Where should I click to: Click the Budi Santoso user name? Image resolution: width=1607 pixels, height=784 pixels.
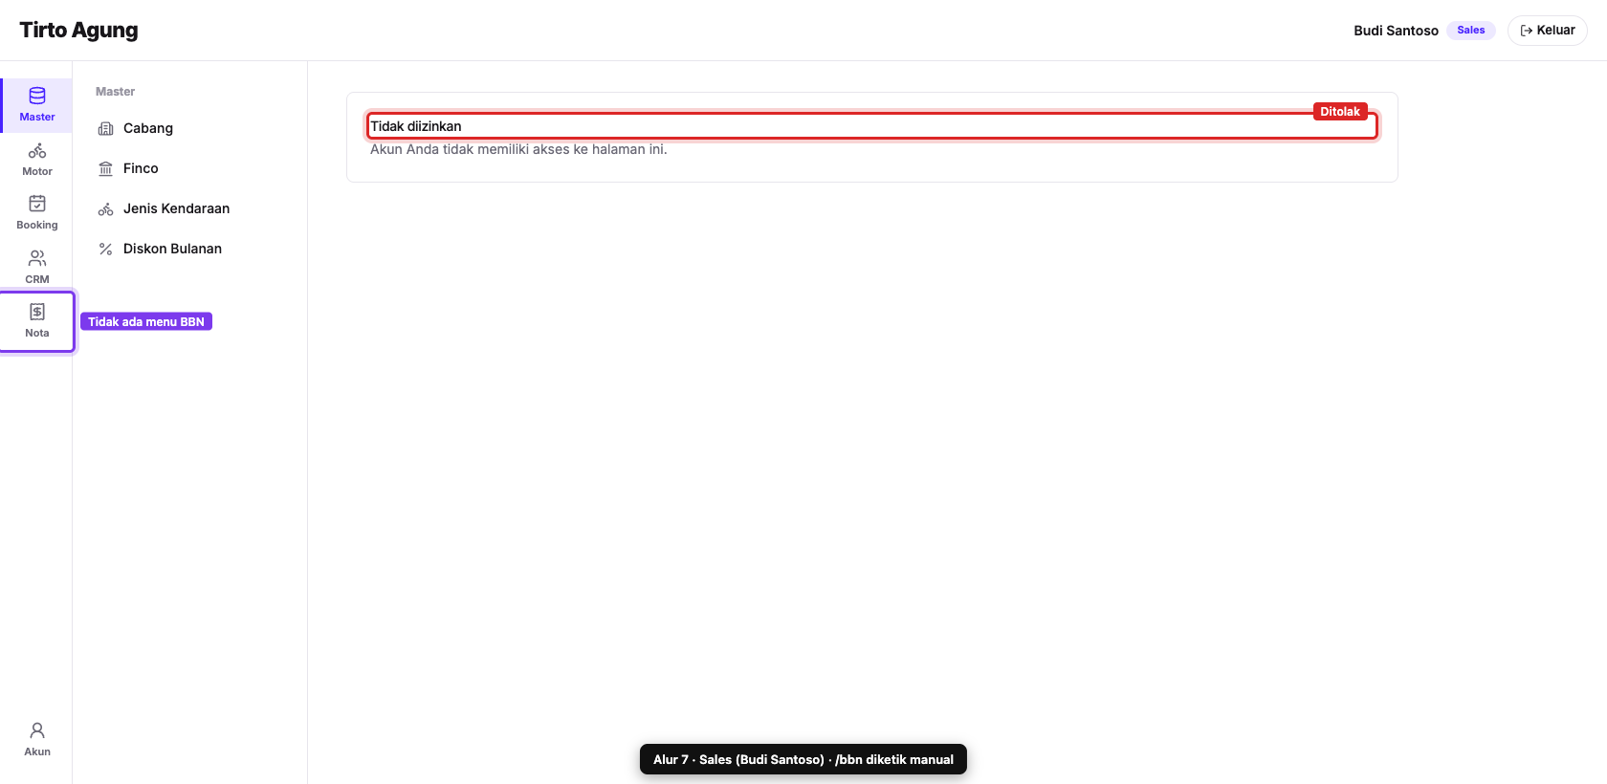pos(1396,31)
